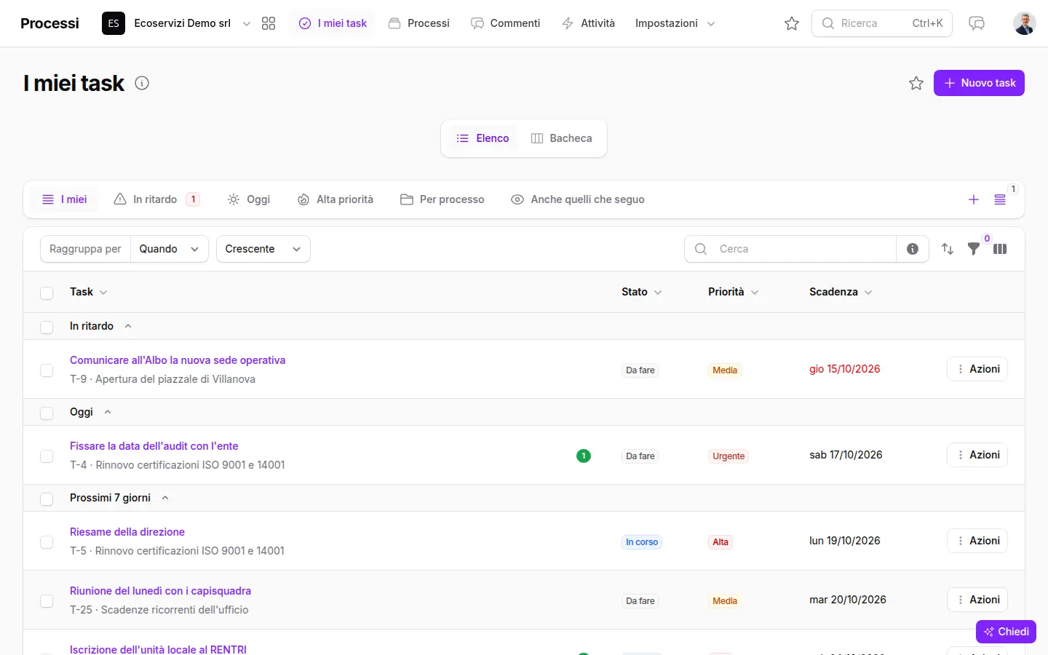Open the Attività menu item
The image size is (1048, 655).
588,23
